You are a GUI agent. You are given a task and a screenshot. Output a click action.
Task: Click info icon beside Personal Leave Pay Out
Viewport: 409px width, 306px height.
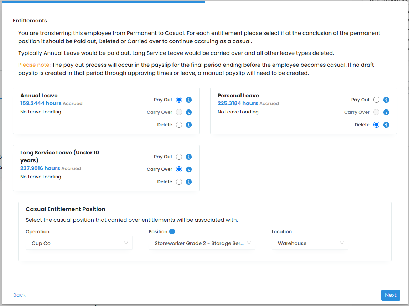pyautogui.click(x=386, y=100)
